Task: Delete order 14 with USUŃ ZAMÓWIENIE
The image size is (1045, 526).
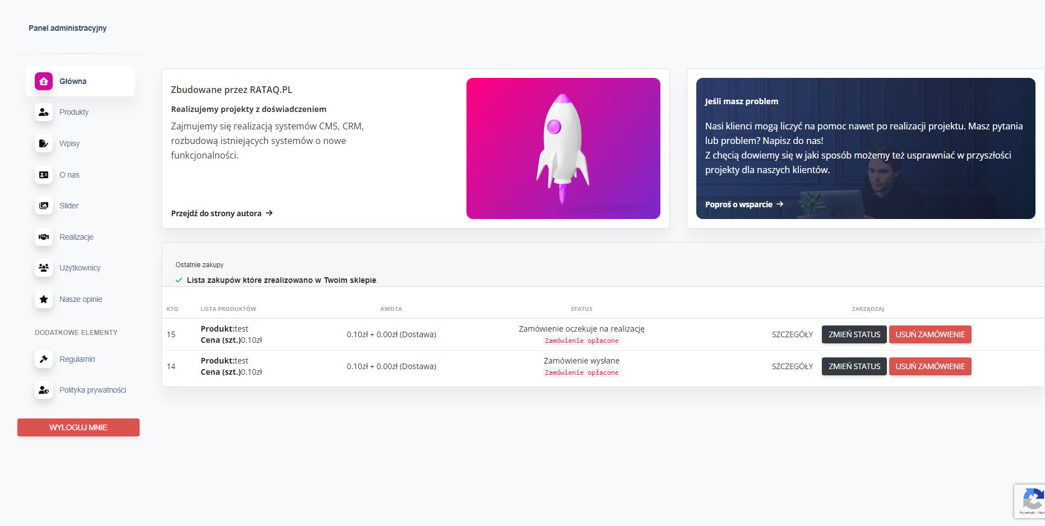Action: tap(930, 366)
